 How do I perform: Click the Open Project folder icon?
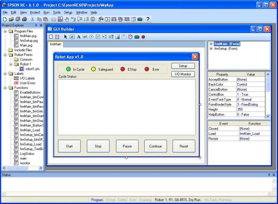(x=11, y=19)
